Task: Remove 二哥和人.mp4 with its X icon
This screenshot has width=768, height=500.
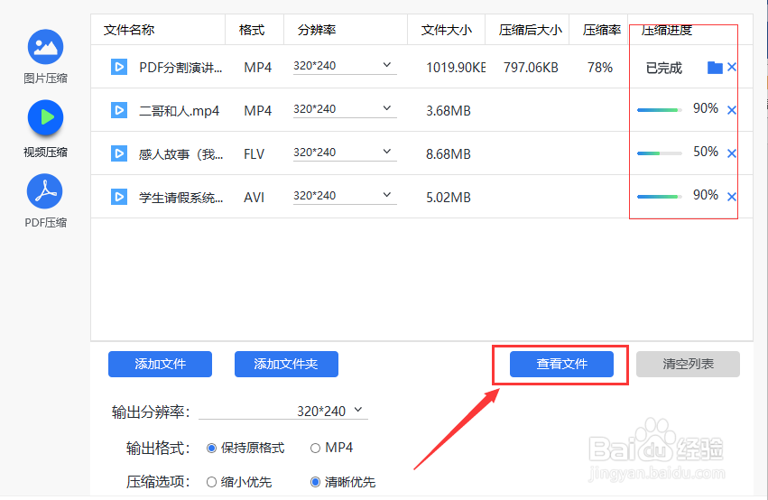Action: point(732,110)
